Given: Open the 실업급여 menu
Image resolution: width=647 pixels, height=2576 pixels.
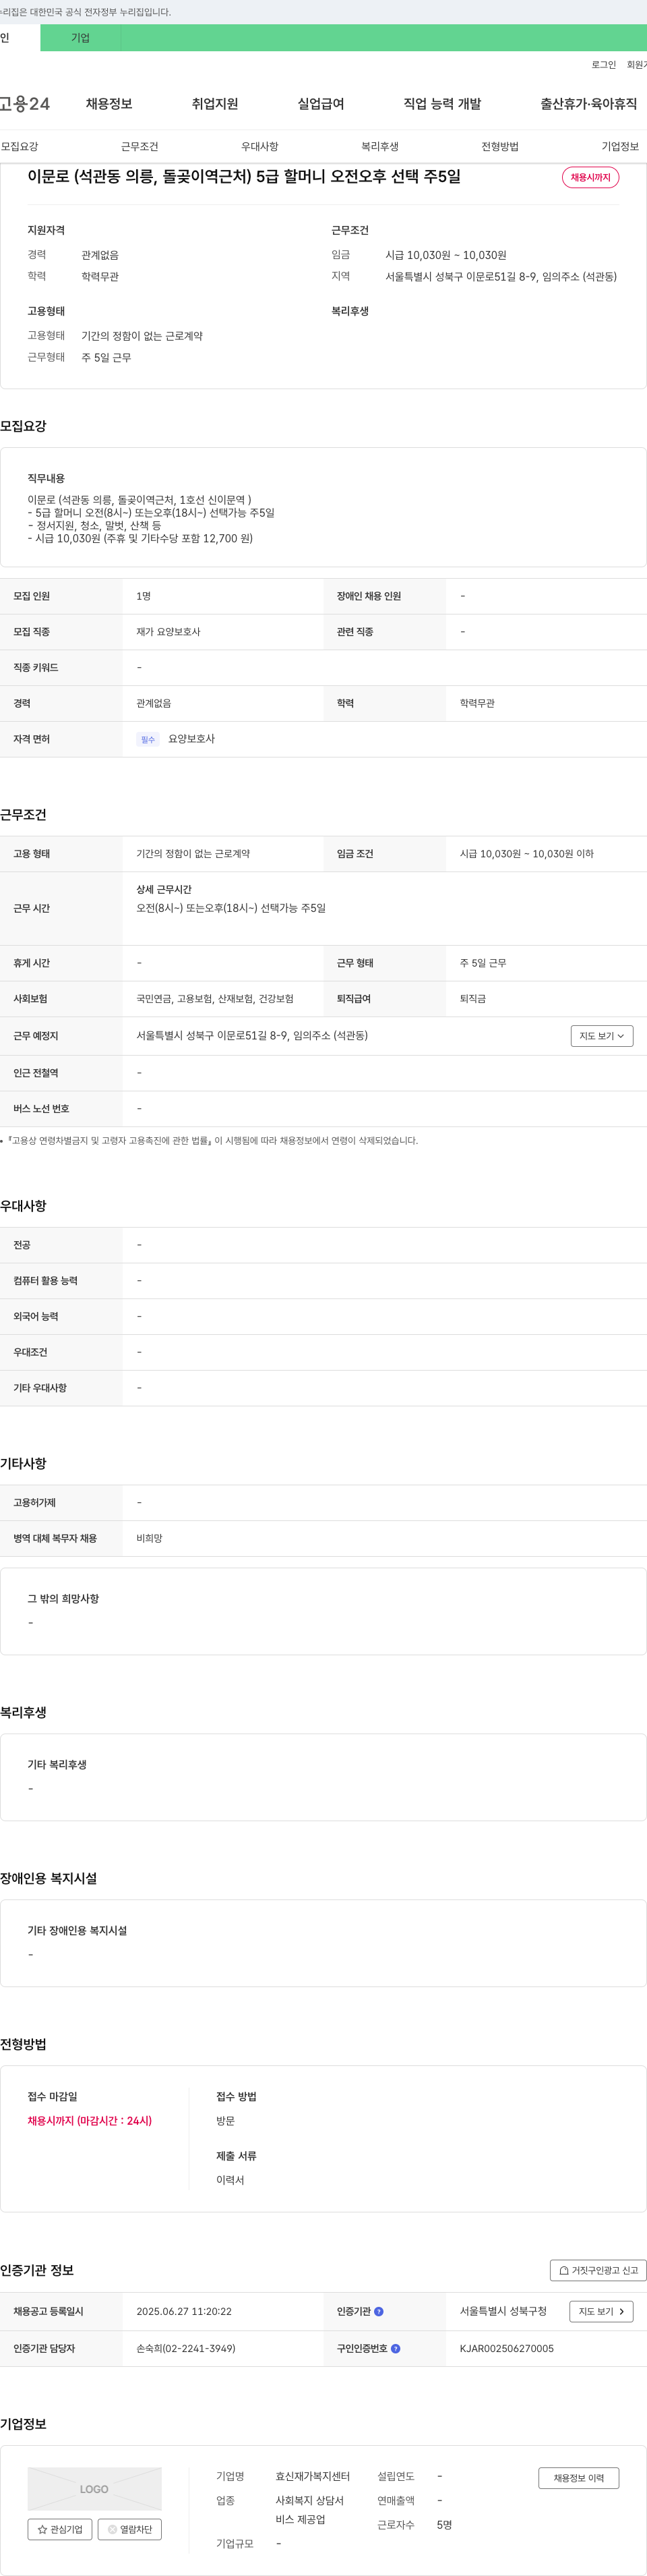Looking at the screenshot, I should 321,104.
